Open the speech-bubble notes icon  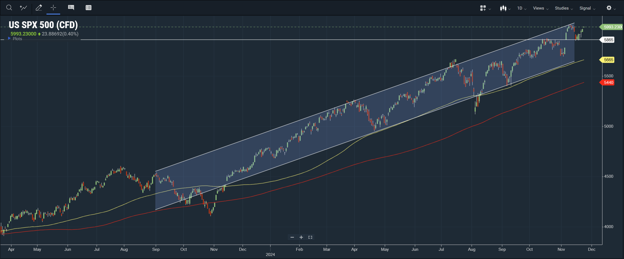pos(71,8)
